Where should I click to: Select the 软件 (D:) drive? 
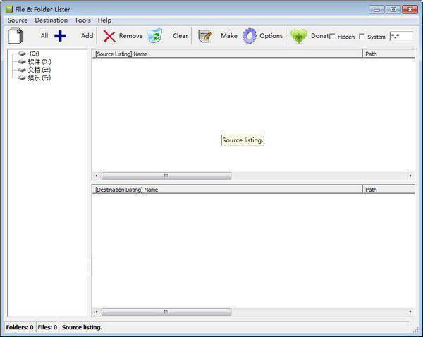[39, 62]
